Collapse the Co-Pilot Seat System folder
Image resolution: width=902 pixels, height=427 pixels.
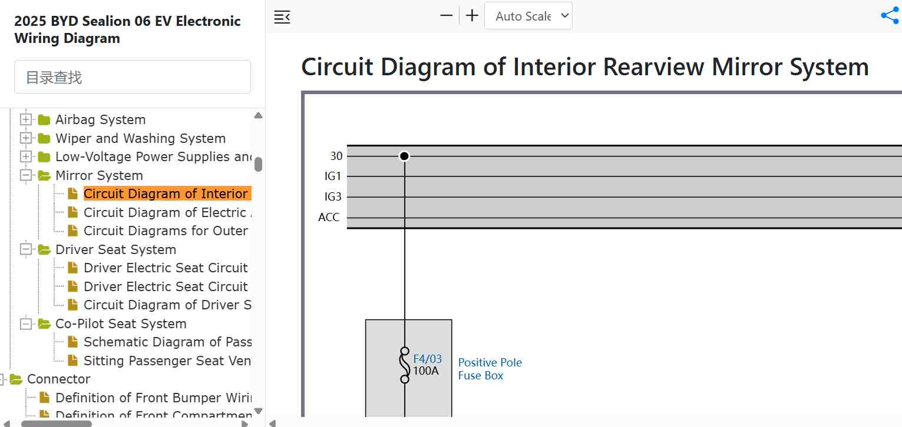25,324
